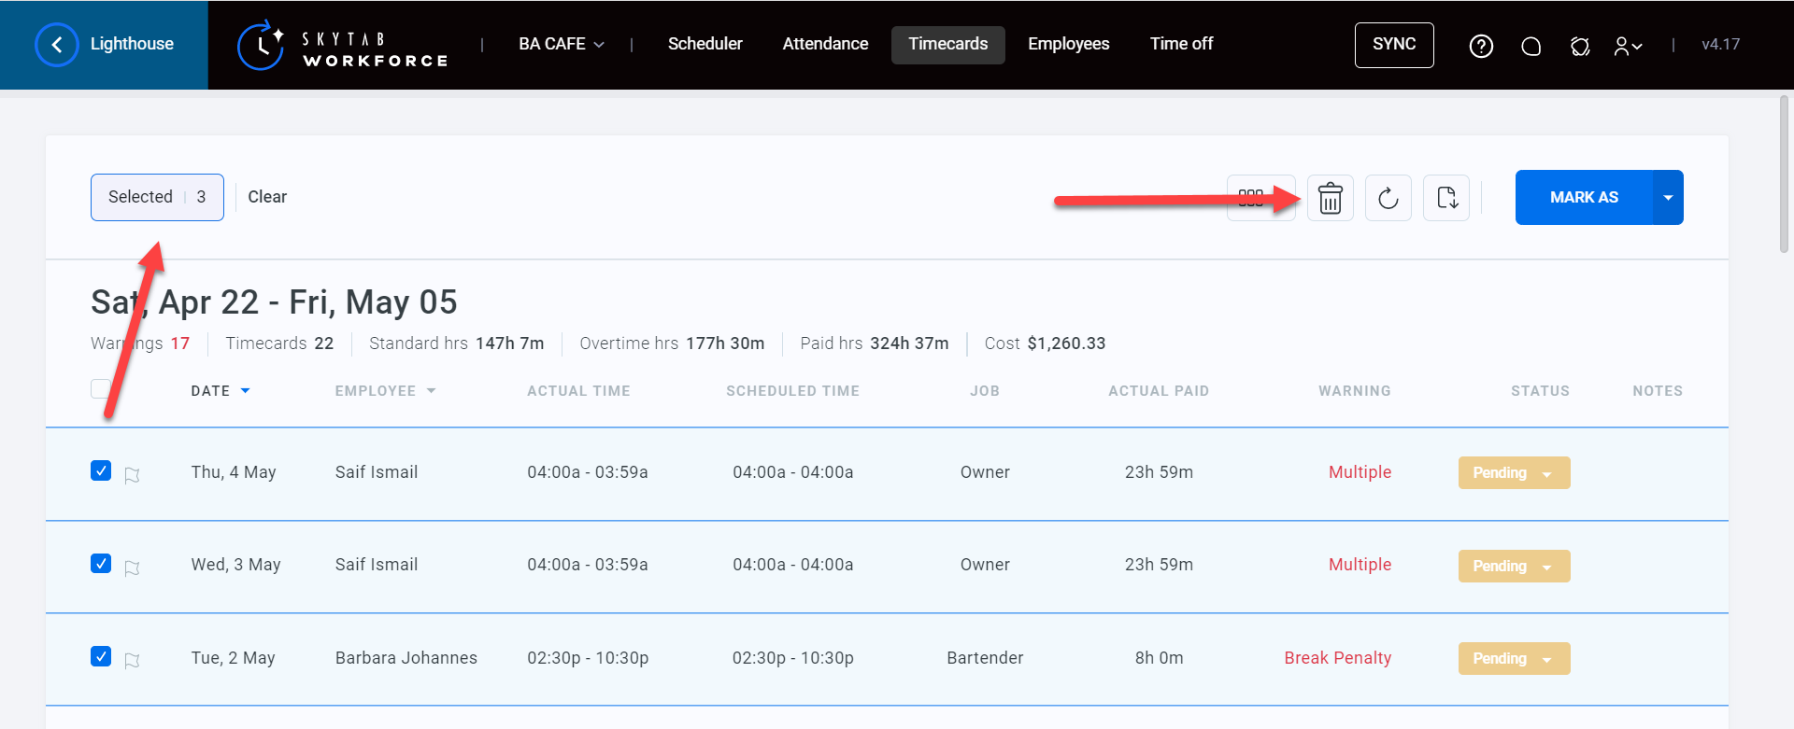
Task: Click the back arrow beside Lighthouse
Action: [x=57, y=45]
